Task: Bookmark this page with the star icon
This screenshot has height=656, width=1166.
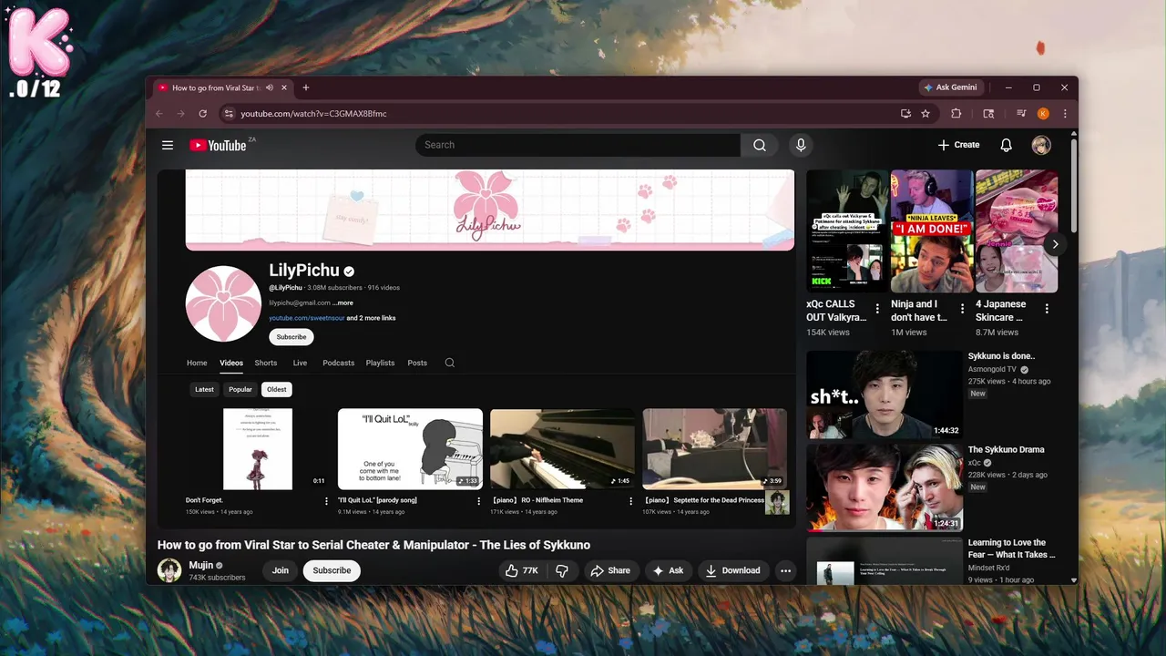Action: (926, 114)
